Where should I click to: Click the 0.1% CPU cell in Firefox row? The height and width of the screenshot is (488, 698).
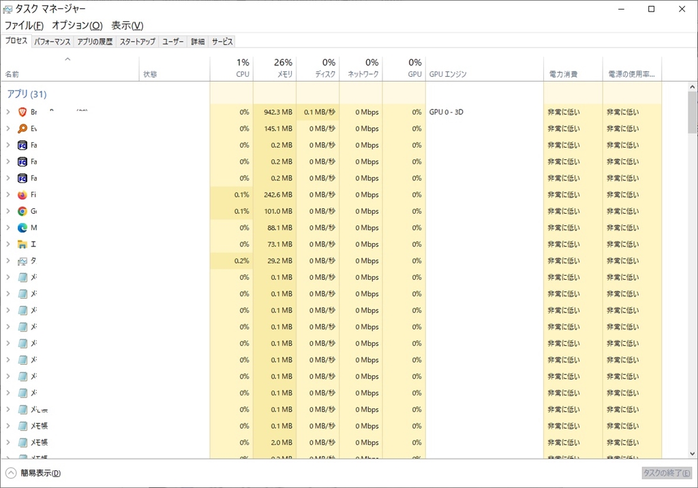pyautogui.click(x=232, y=195)
